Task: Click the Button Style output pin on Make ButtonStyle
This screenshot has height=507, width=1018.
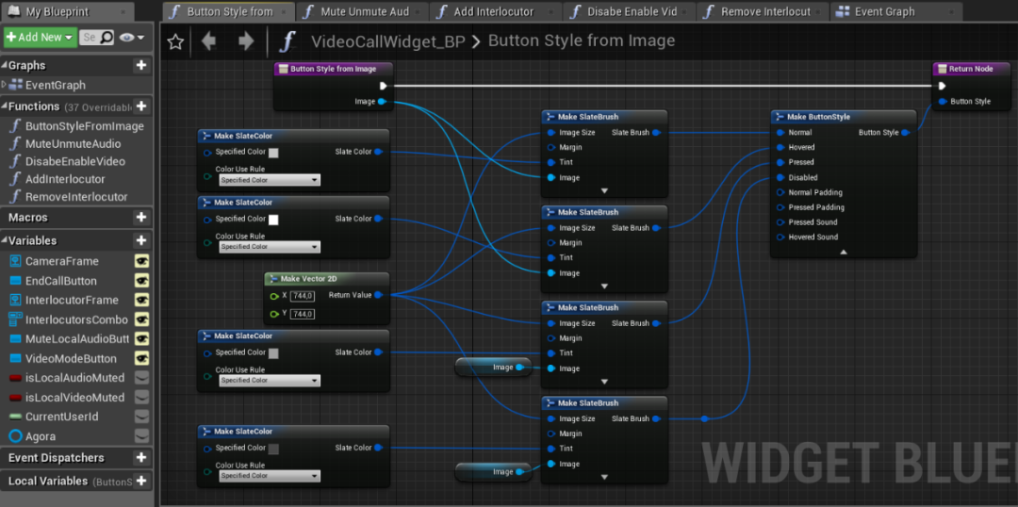Action: [905, 133]
